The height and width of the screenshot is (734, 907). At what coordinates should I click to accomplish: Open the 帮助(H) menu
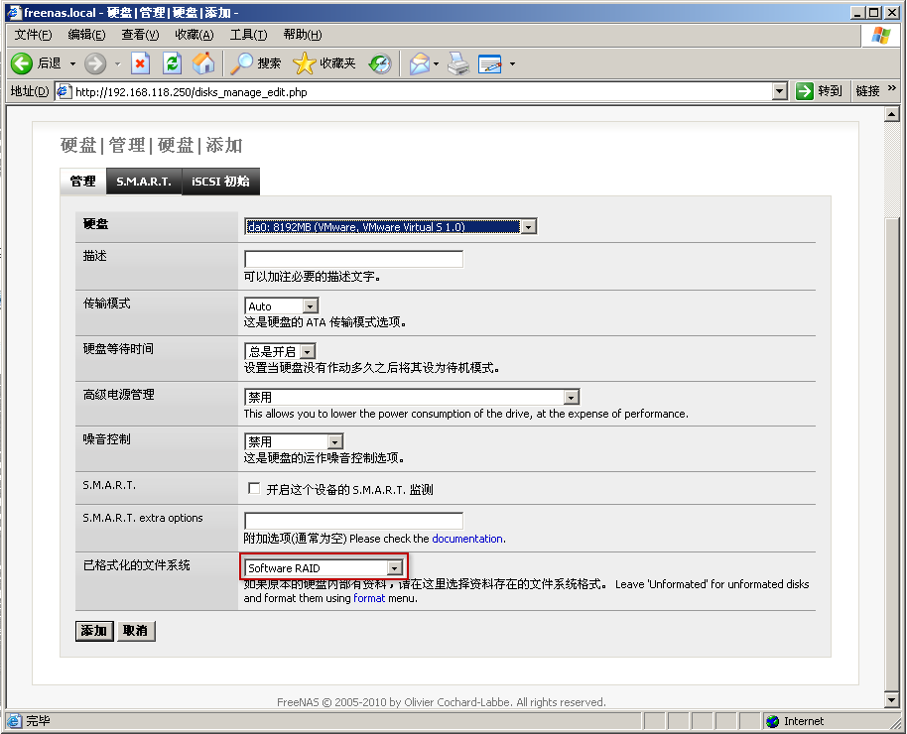click(303, 35)
